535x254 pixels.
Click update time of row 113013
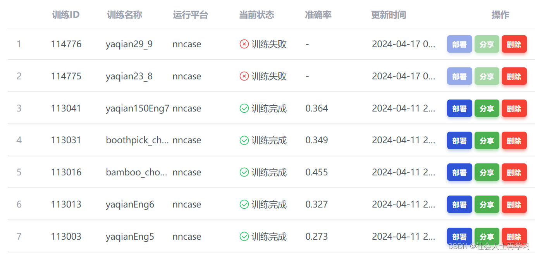click(404, 204)
